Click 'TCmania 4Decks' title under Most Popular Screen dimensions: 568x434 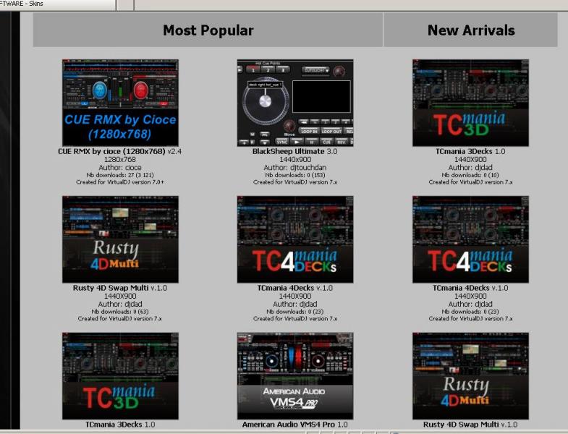pos(286,288)
